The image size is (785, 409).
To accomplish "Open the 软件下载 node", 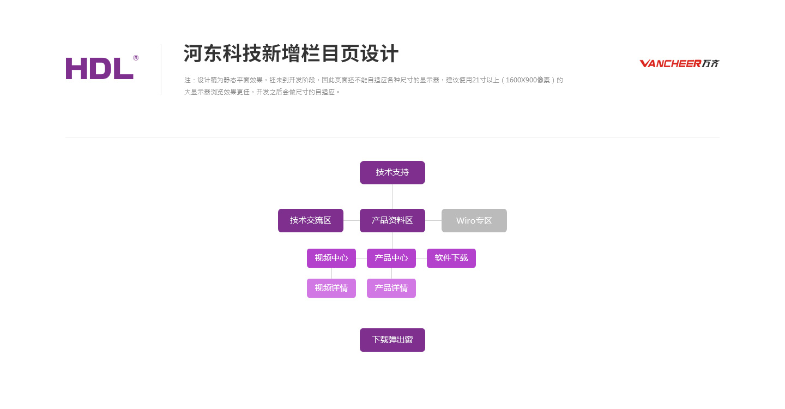I will coord(451,258).
